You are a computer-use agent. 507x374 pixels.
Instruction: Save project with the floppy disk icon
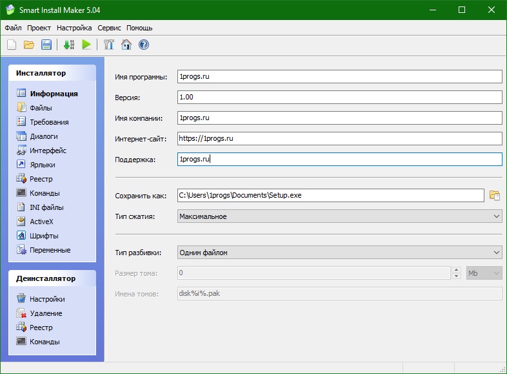tap(46, 45)
